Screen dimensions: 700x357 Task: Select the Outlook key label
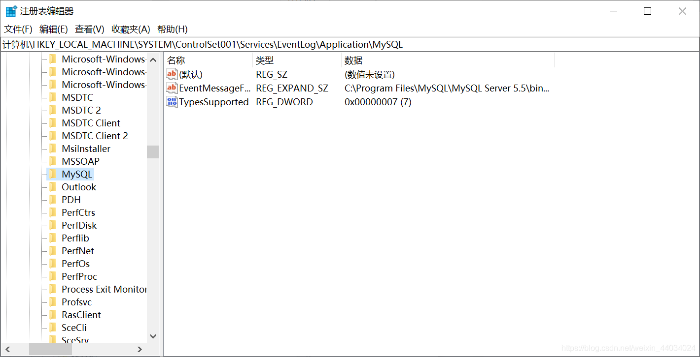(x=79, y=187)
